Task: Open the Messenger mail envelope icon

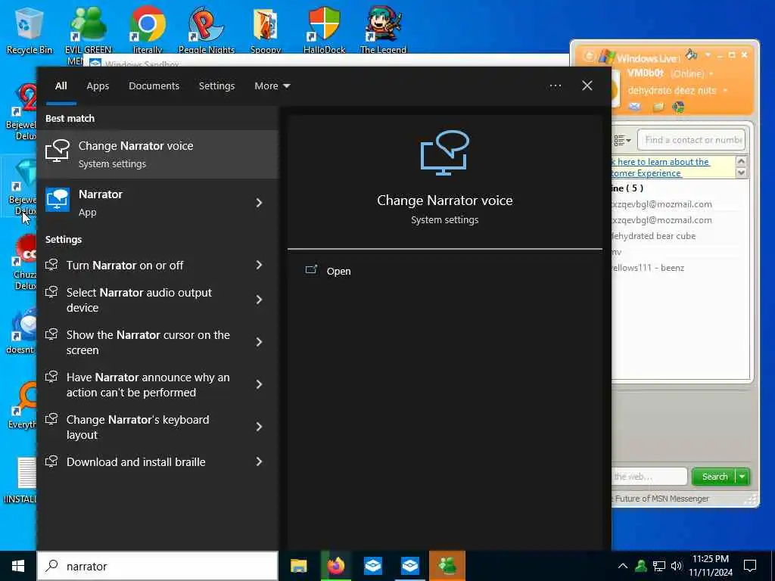Action: click(635, 107)
